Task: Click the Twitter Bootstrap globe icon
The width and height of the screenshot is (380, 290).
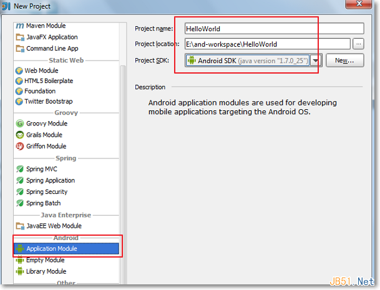Action: [x=19, y=101]
